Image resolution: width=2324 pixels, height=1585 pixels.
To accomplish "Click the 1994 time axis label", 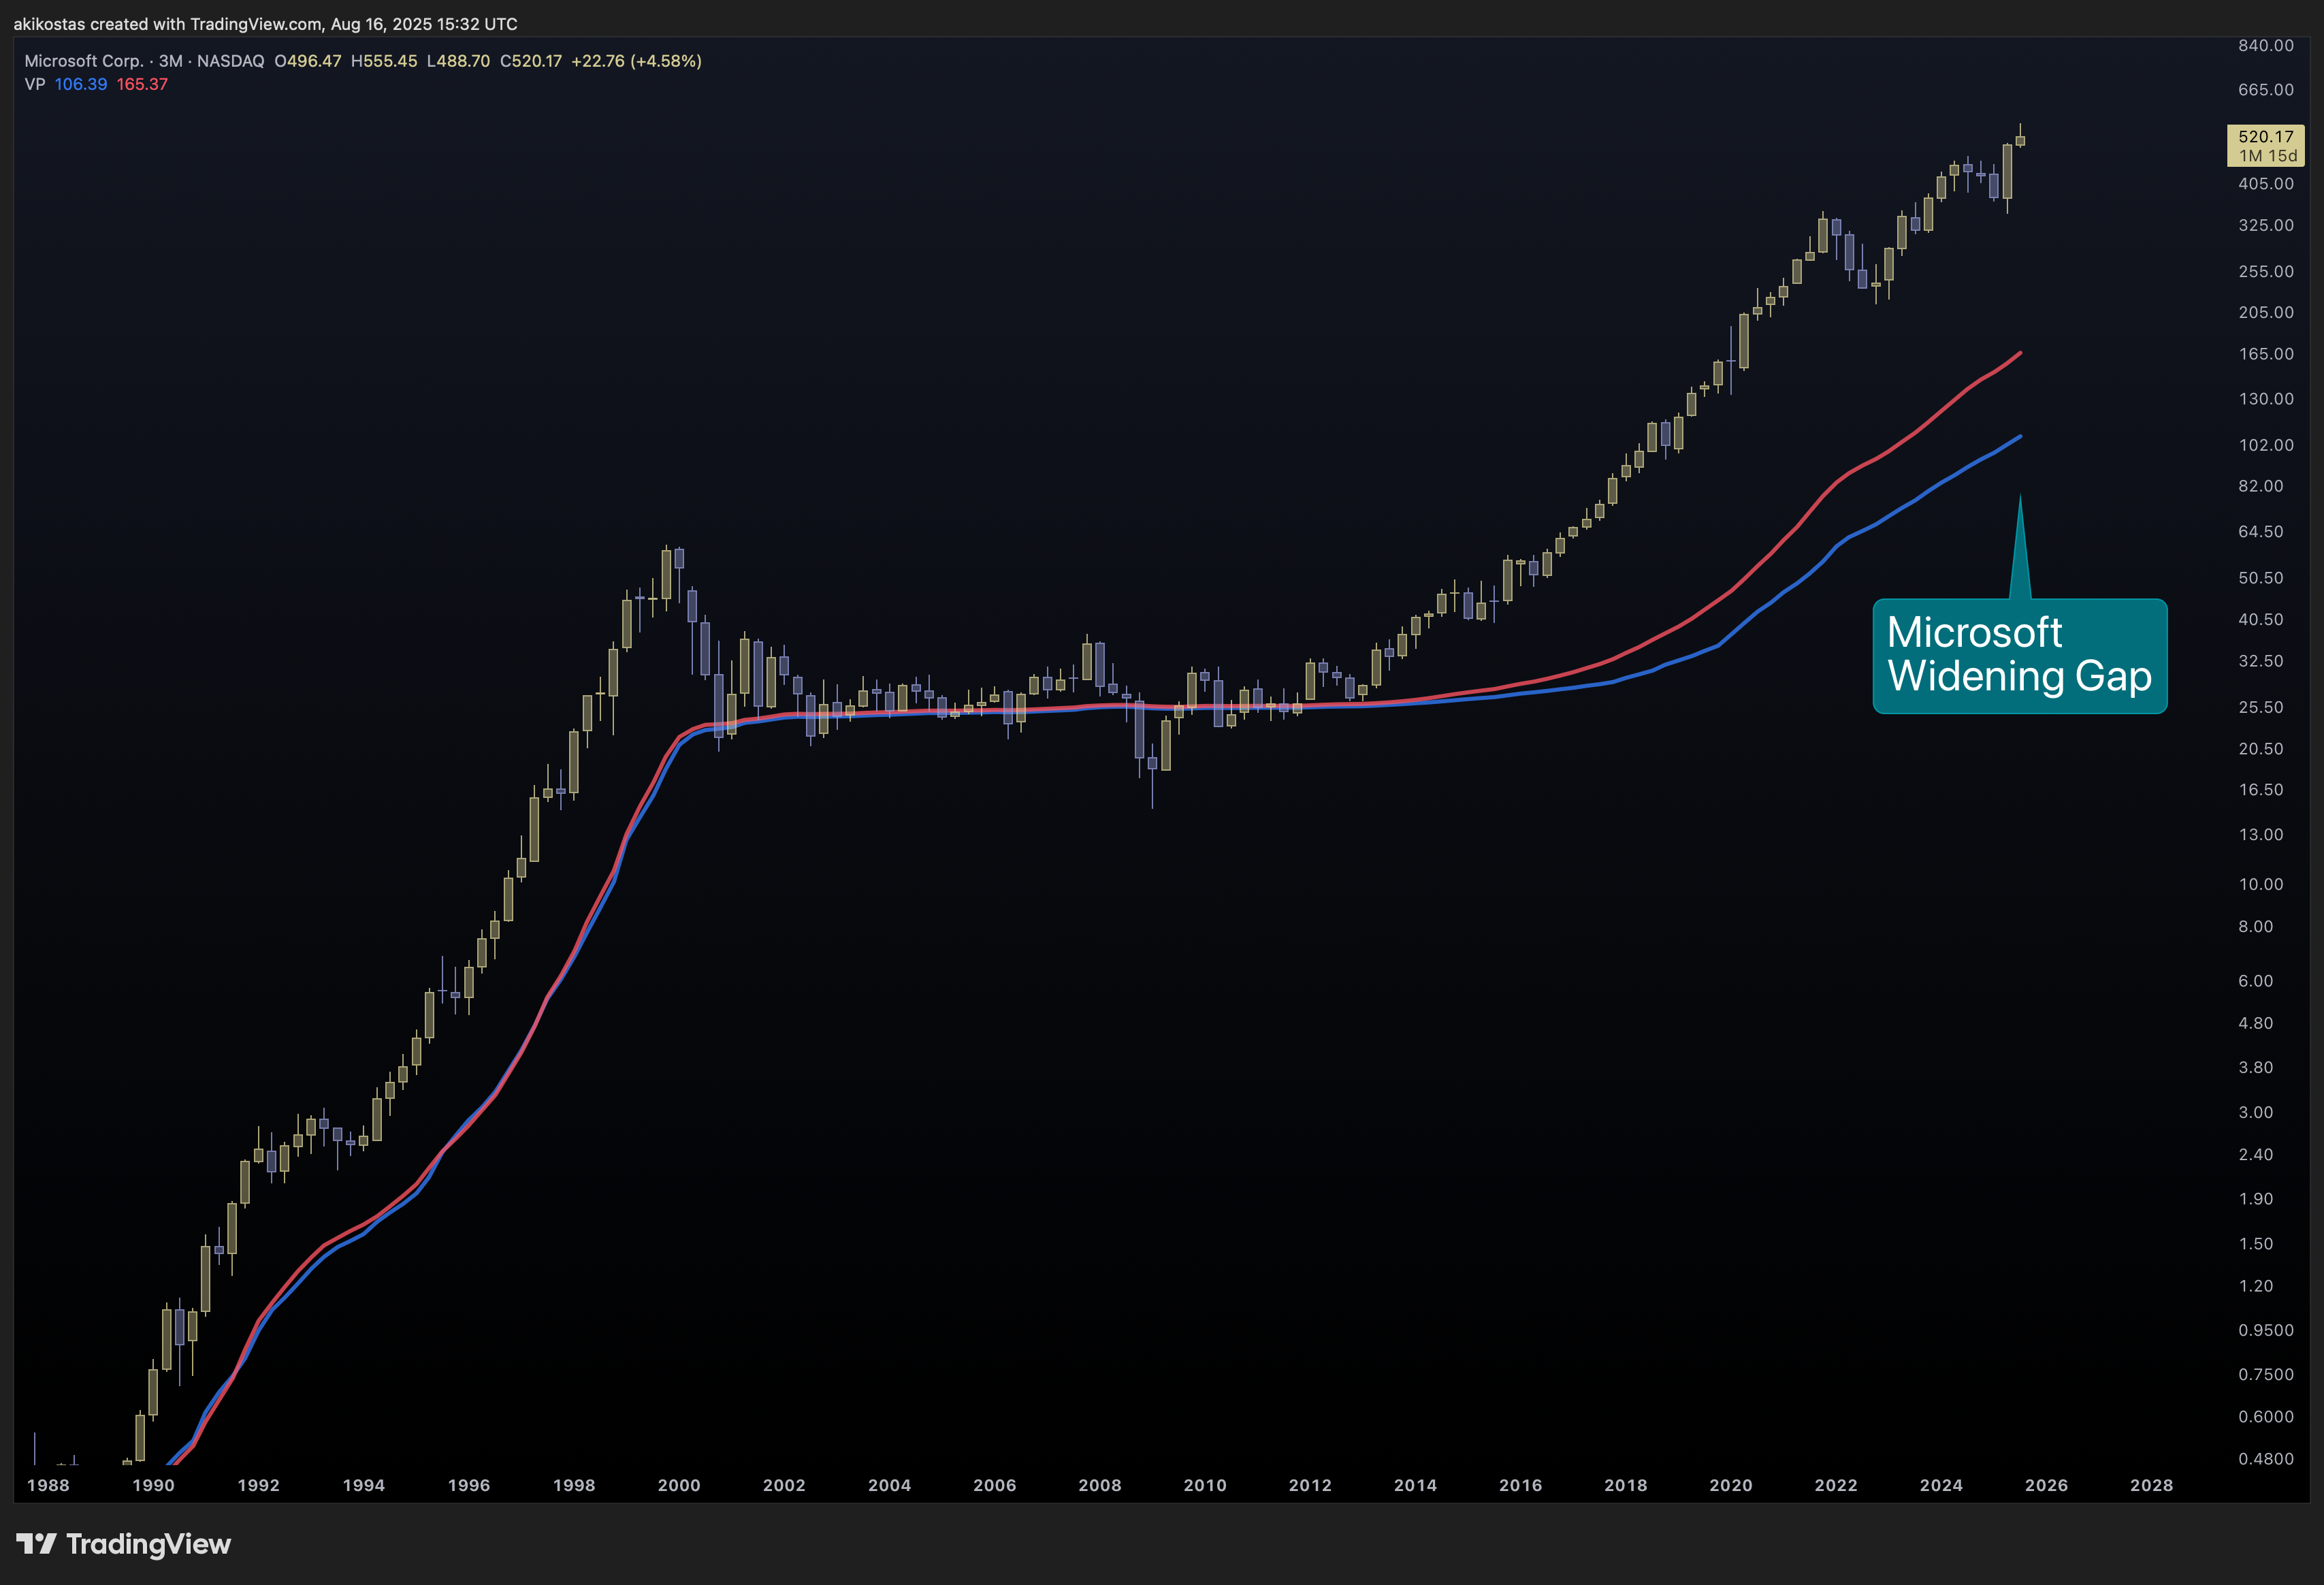I will pyautogui.click(x=364, y=1485).
